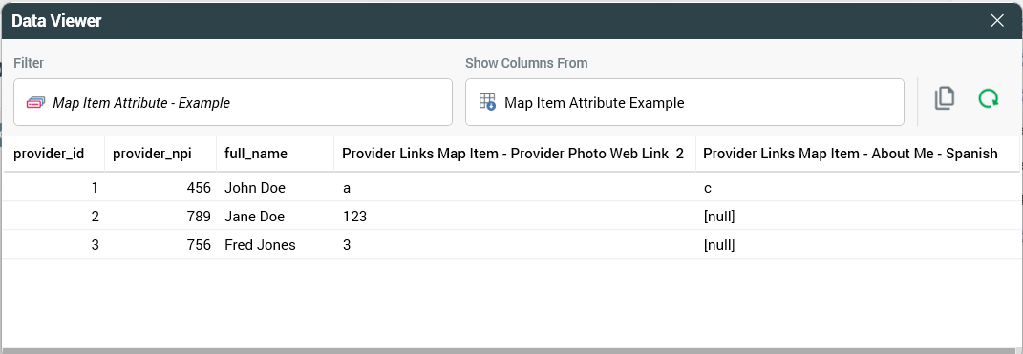Image resolution: width=1023 pixels, height=354 pixels.
Task: Close the Data Viewer dialog
Action: [997, 21]
